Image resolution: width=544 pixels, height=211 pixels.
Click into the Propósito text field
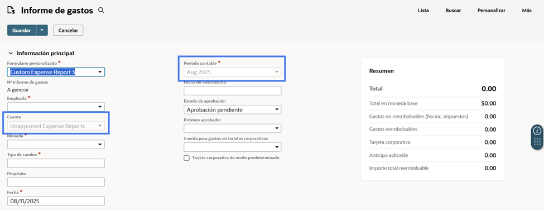[56, 182]
